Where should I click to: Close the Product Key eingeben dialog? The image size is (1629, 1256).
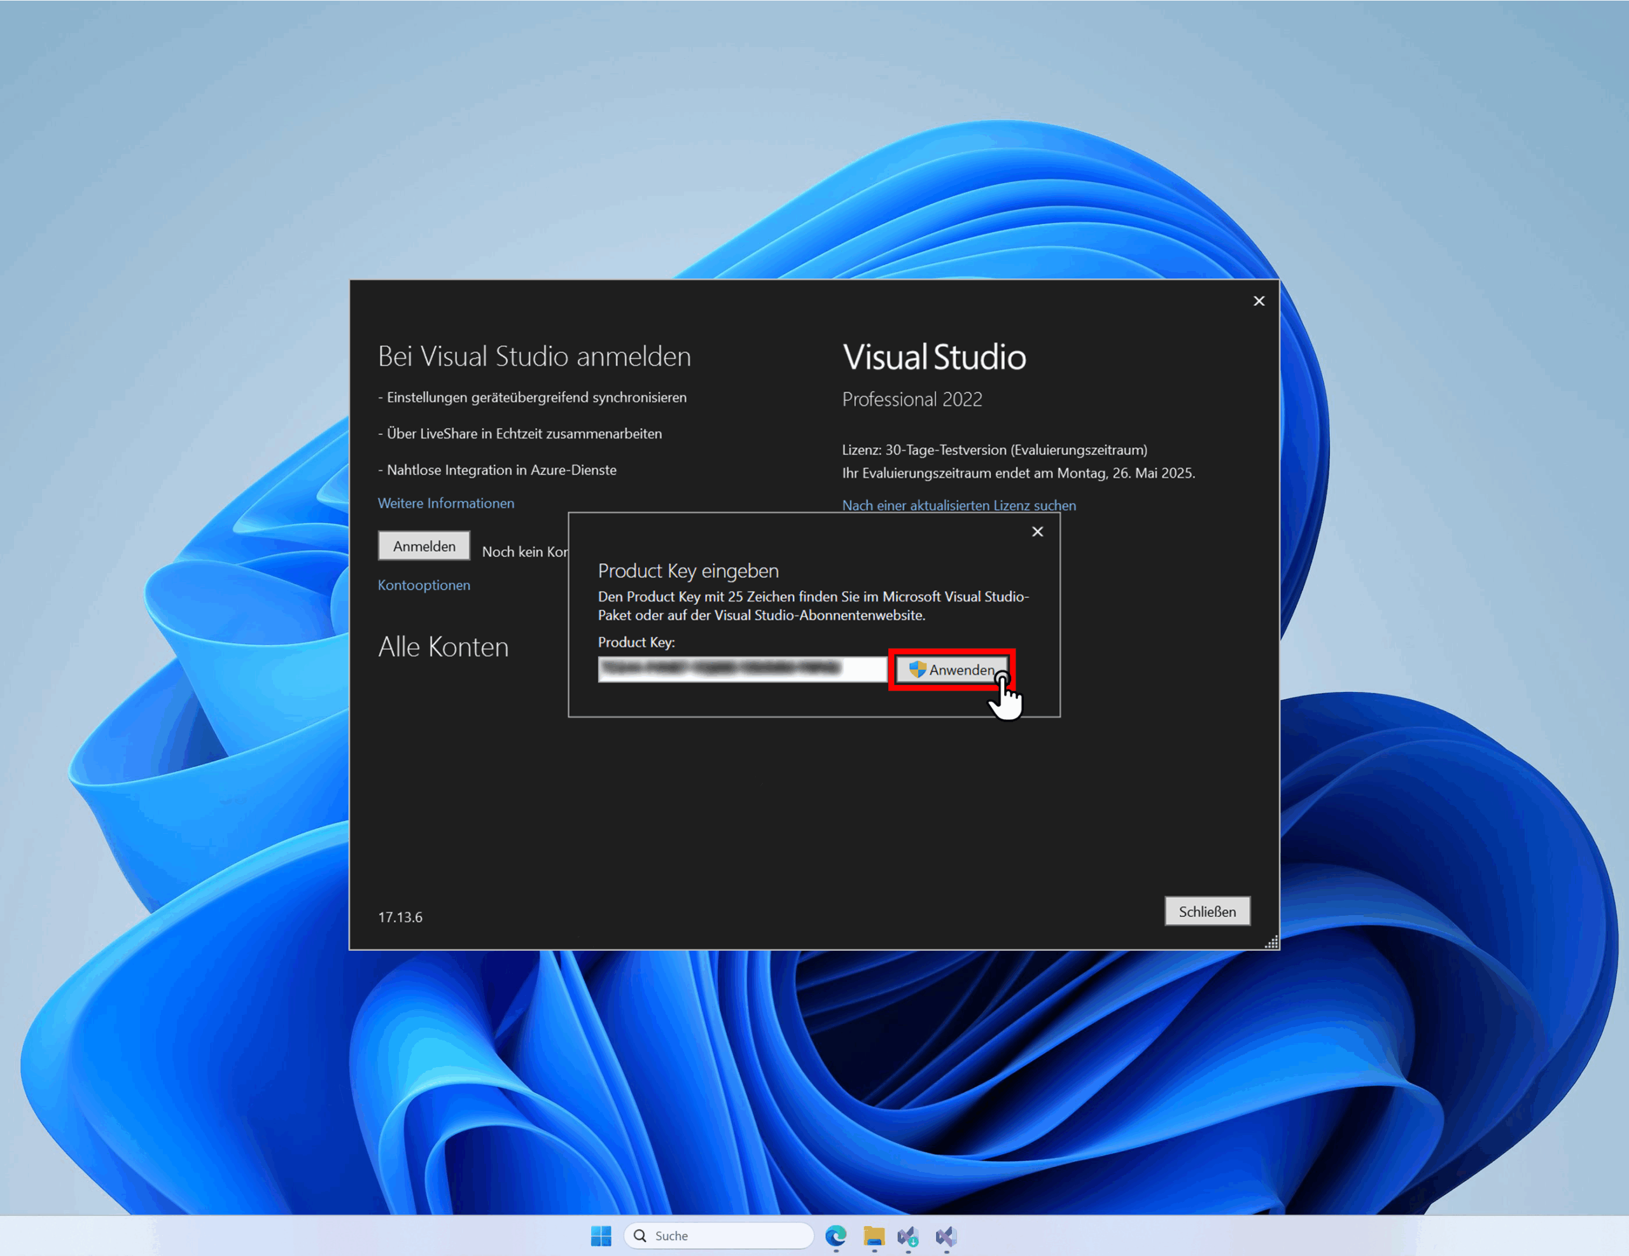(x=1037, y=532)
